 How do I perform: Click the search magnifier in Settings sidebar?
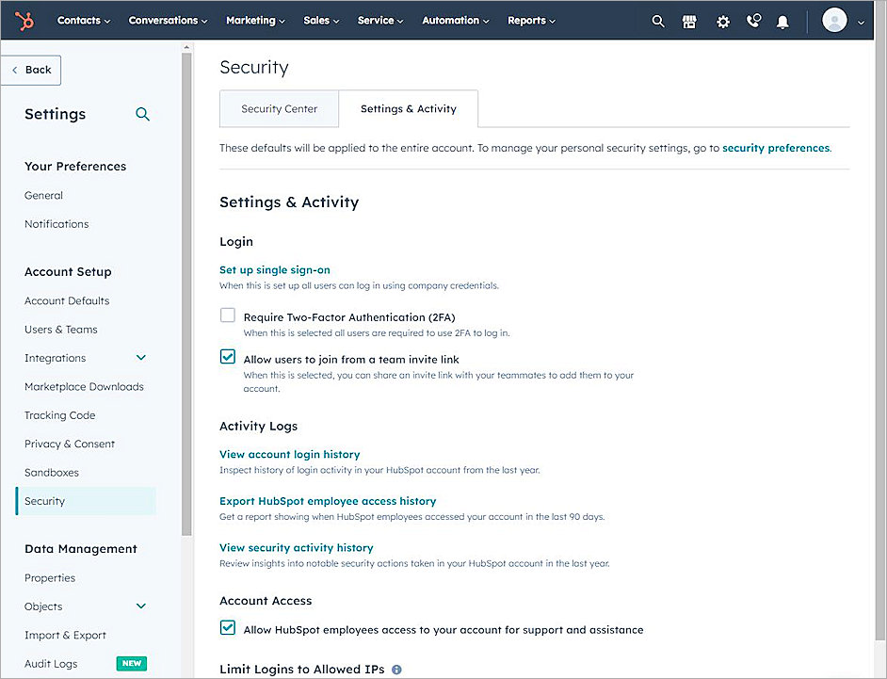142,113
